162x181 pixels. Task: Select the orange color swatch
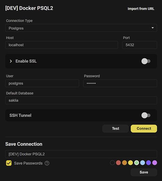point(124,163)
